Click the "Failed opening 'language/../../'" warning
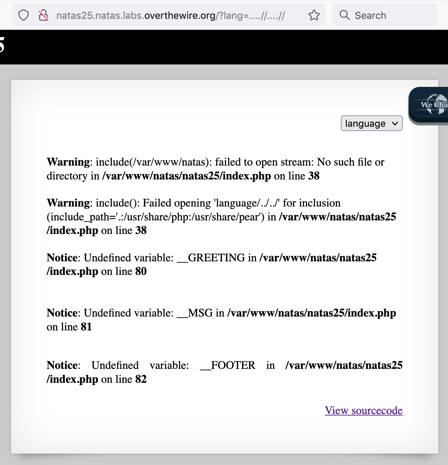Image resolution: width=448 pixels, height=465 pixels. (212, 203)
